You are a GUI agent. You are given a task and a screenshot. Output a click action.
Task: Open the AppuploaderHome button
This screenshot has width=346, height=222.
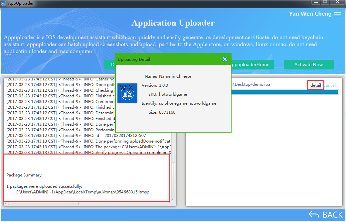click(x=253, y=64)
